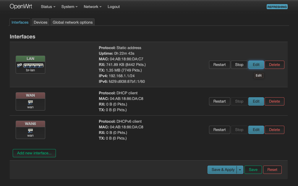Click the green Save button
This screenshot has width=298, height=186.
(253, 170)
